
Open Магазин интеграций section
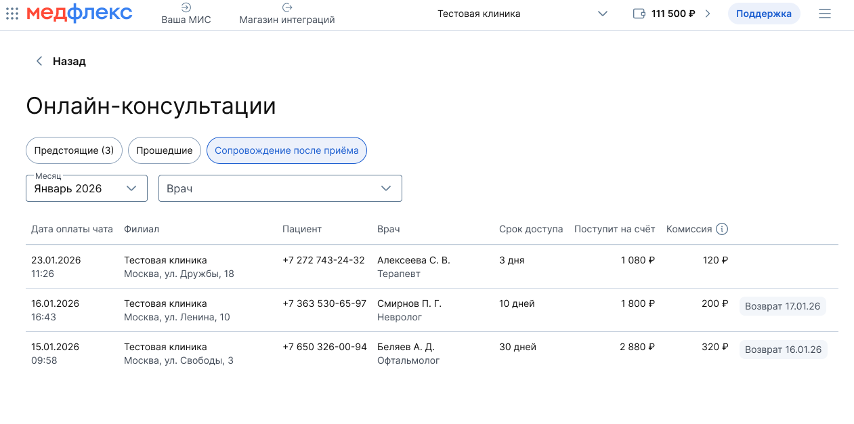(x=286, y=14)
